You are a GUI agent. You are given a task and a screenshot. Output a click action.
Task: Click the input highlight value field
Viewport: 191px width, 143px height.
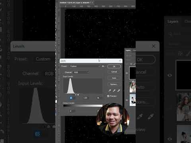tap(99, 98)
